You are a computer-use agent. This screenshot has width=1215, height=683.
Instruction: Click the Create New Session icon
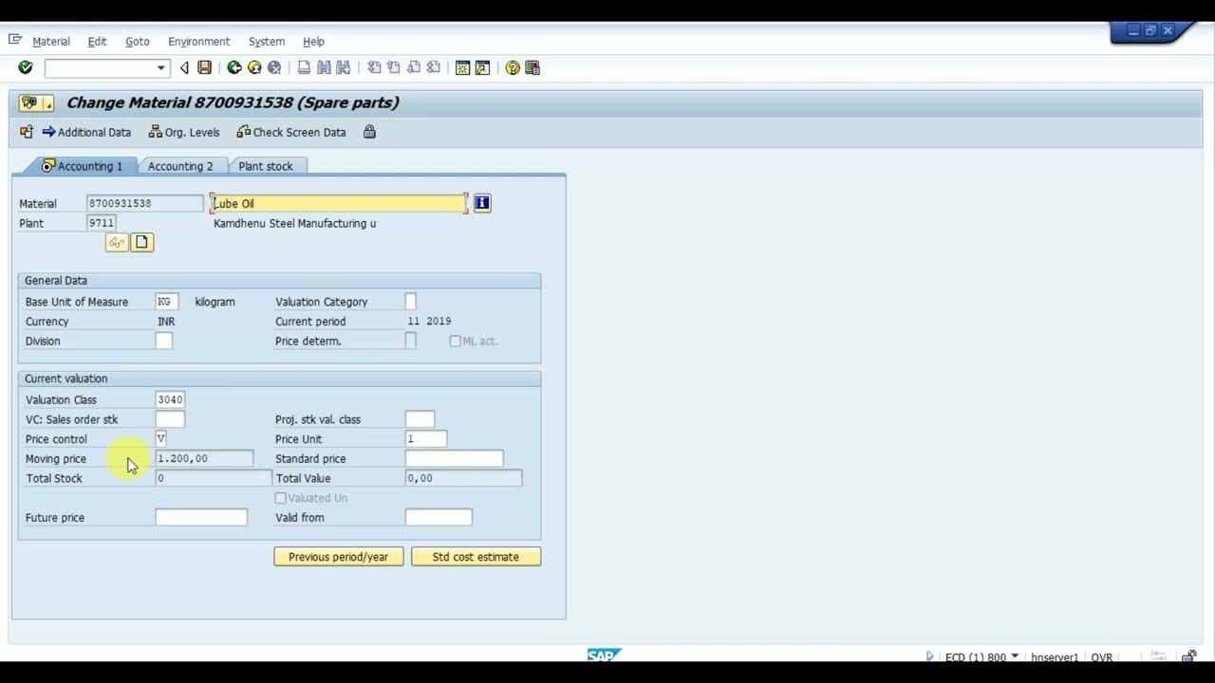463,67
